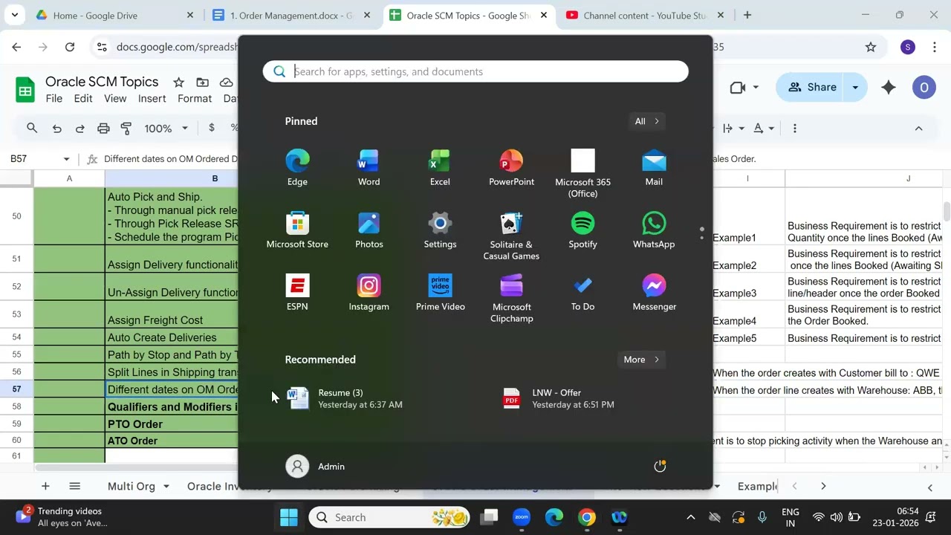
Task: Click the Admin user account button
Action: pyautogui.click(x=316, y=466)
